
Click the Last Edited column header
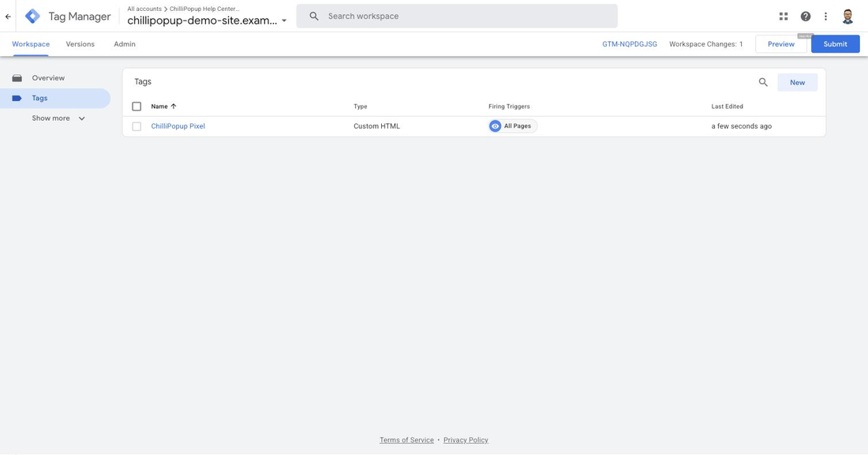(x=727, y=106)
